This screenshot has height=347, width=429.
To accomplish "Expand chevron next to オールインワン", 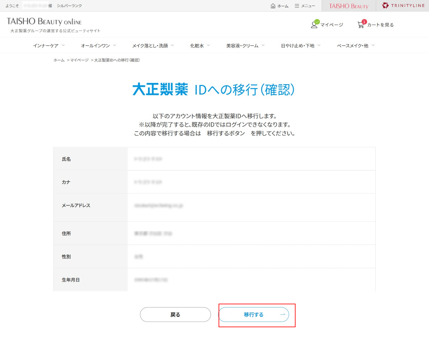I will pos(114,45).
